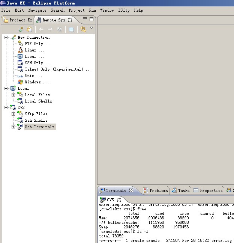
Task: Expand the Sftp Files node
Action: pos(13,114)
